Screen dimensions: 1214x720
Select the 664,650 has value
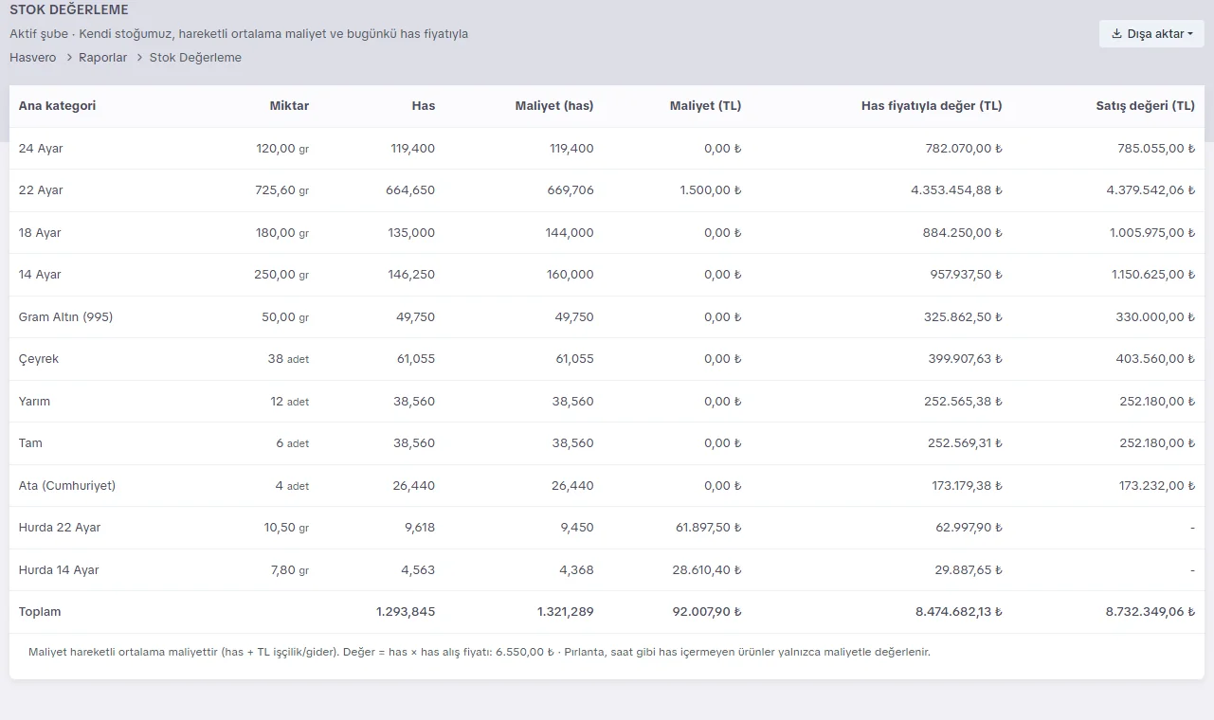pyautogui.click(x=410, y=190)
